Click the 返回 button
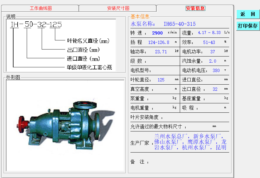The height and width of the screenshot is (178, 260). (248, 14)
